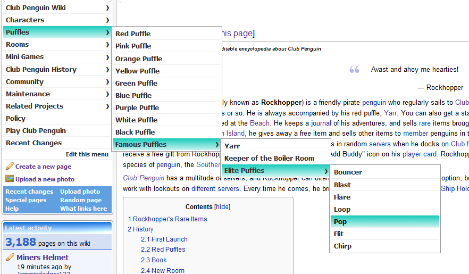Open Play Club Penguin sidebar item

point(57,131)
